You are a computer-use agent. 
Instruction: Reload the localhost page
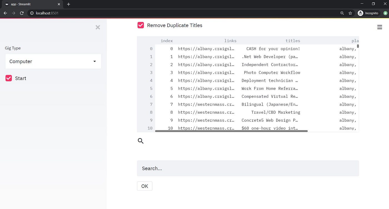pos(22,13)
